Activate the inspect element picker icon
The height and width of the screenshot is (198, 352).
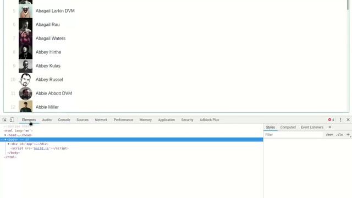click(x=4, y=120)
